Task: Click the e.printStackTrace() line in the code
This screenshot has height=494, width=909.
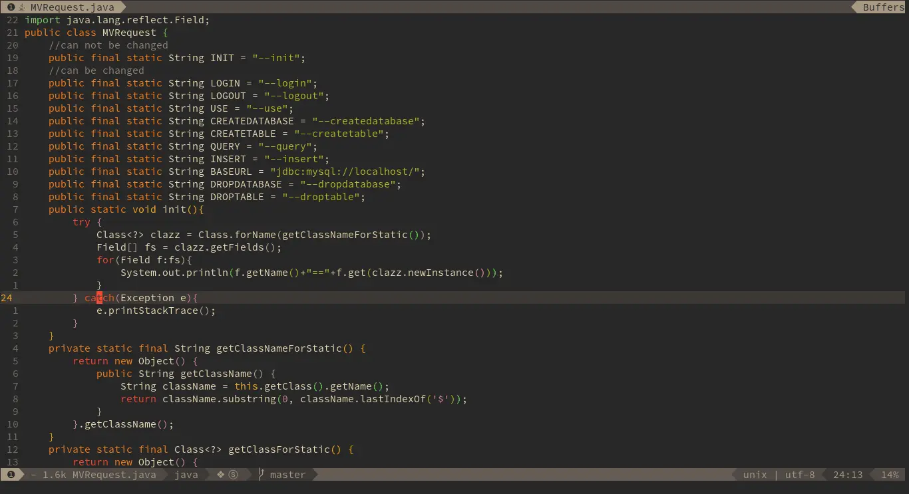Action: pyautogui.click(x=156, y=310)
